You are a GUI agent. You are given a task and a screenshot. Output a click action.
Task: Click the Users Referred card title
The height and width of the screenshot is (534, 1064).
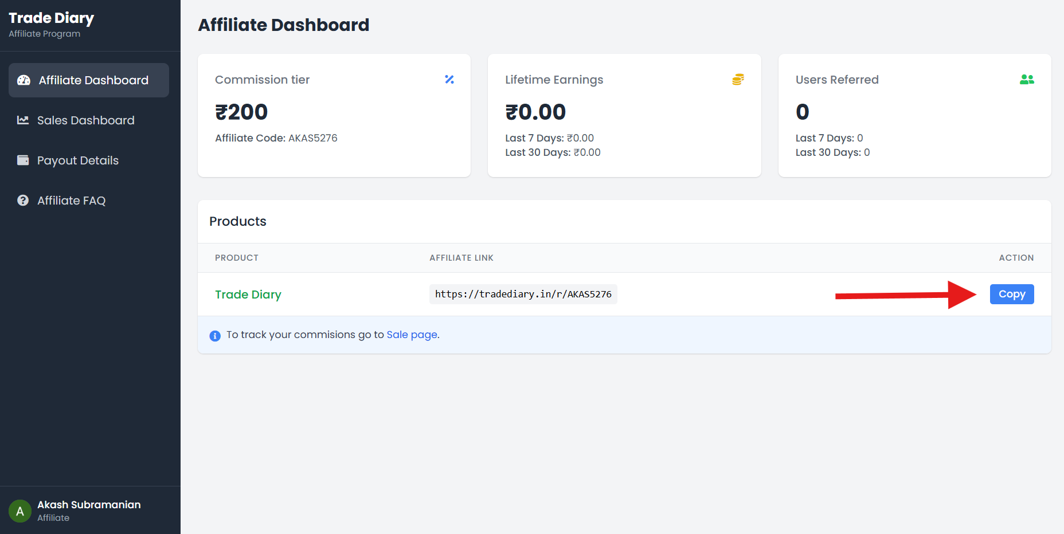[837, 80]
